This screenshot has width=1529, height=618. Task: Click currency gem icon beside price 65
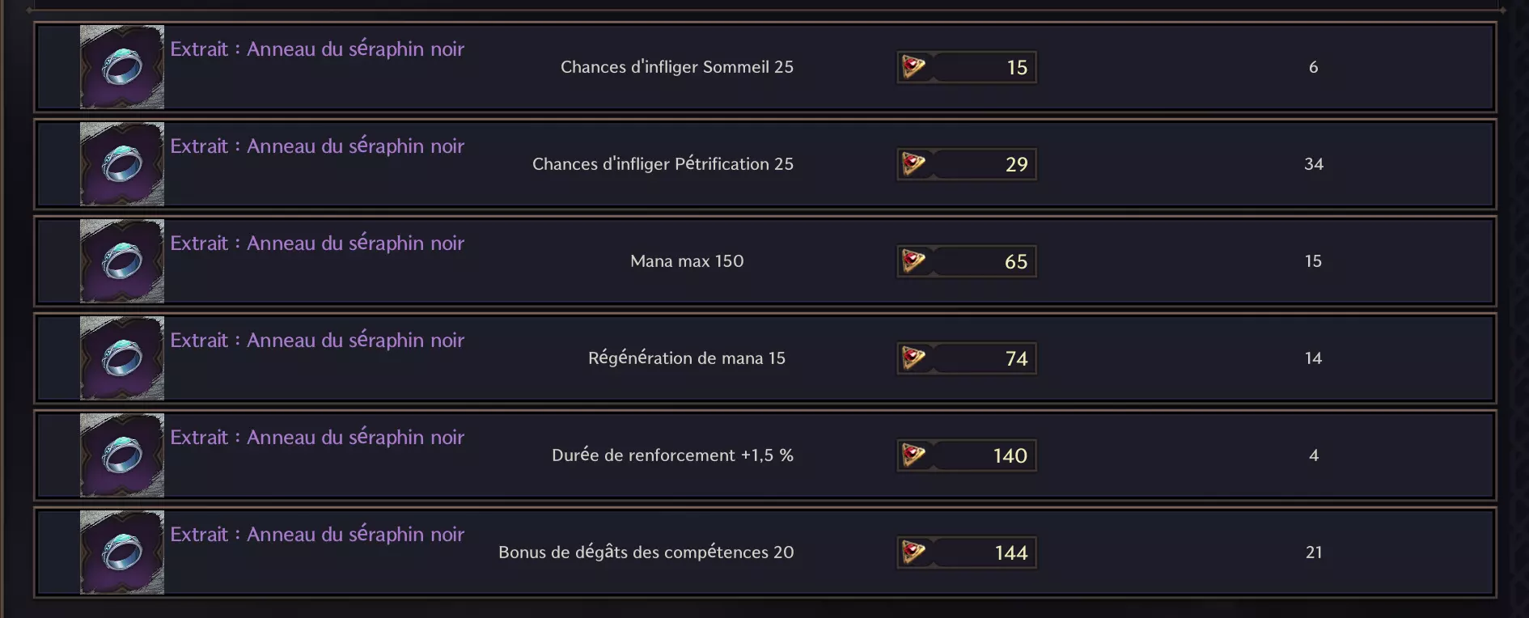(x=913, y=261)
